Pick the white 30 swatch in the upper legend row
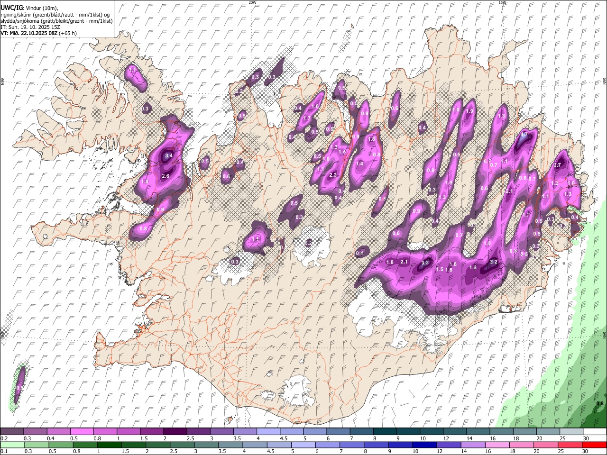This screenshot has height=455, width=607. pos(594,432)
